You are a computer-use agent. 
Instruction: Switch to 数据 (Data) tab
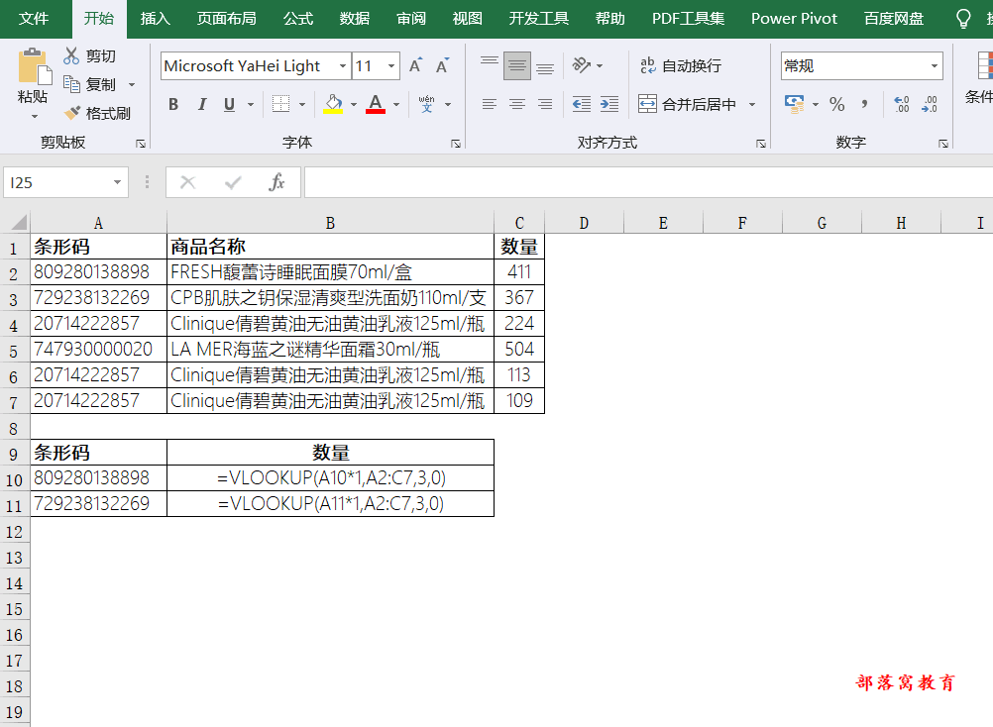click(355, 19)
